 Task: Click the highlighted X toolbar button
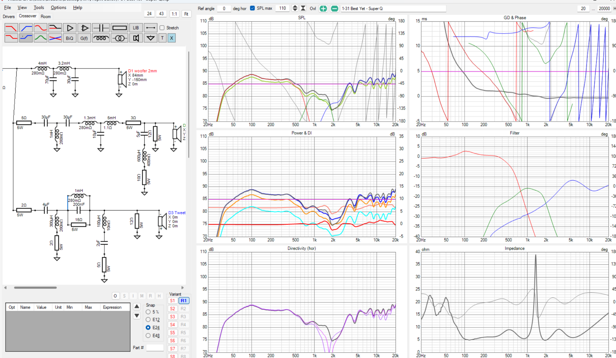(x=171, y=38)
